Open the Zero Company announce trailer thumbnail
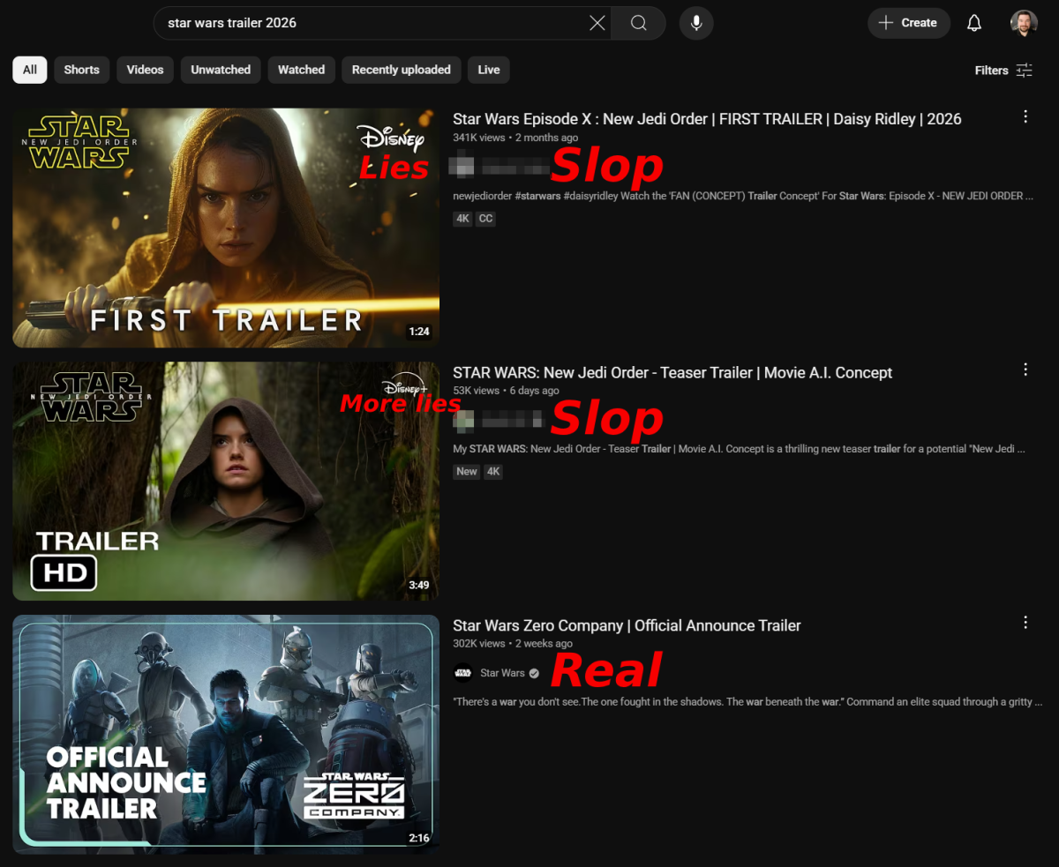1059x867 pixels. click(x=226, y=734)
